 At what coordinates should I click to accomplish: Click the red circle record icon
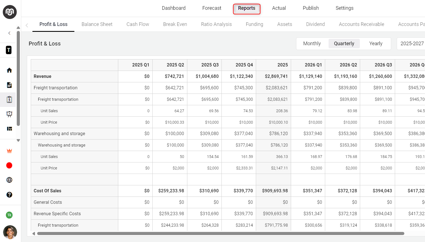tap(9, 166)
